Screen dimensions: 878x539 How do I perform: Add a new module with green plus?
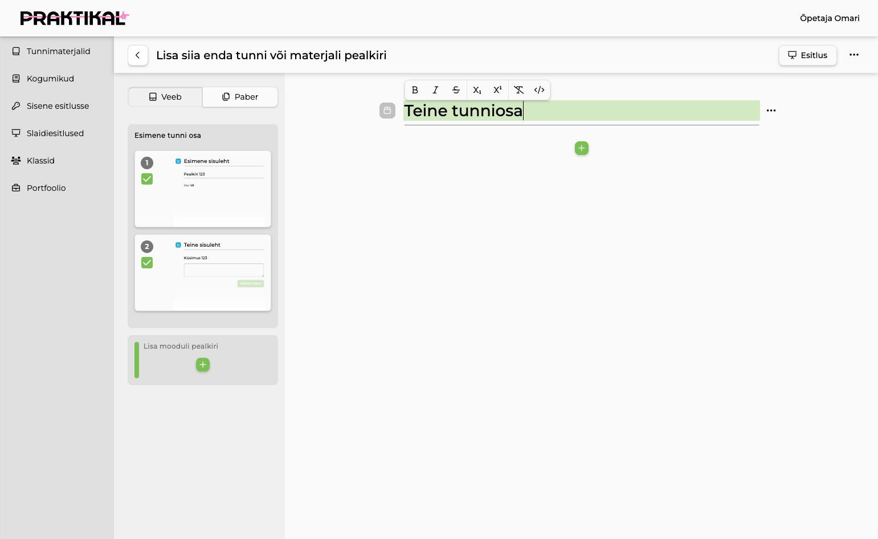[x=203, y=365]
